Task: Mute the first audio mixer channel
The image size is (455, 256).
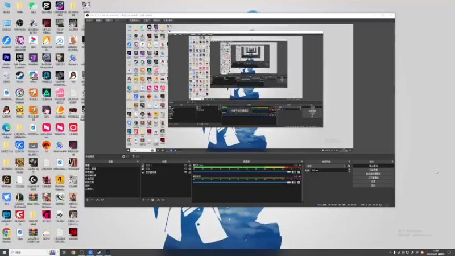Action: (x=293, y=172)
